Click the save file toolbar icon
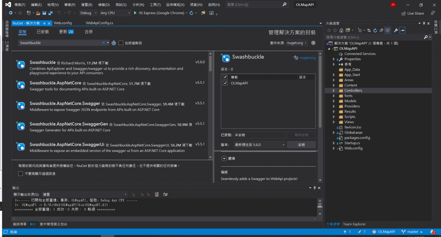The height and width of the screenshot is (237, 441). (44, 13)
